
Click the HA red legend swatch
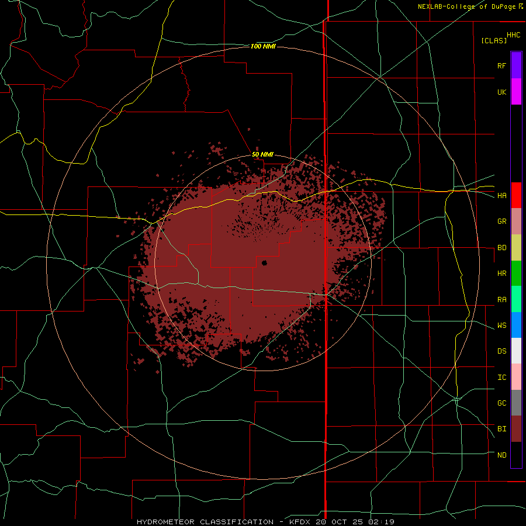516,195
